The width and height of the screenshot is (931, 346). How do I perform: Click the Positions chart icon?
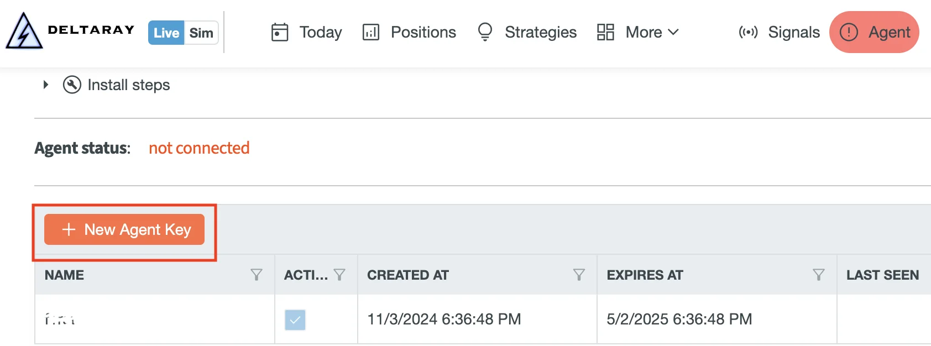click(370, 32)
